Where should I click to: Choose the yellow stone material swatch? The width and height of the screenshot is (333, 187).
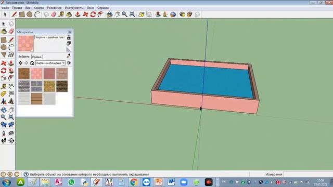click(x=49, y=86)
